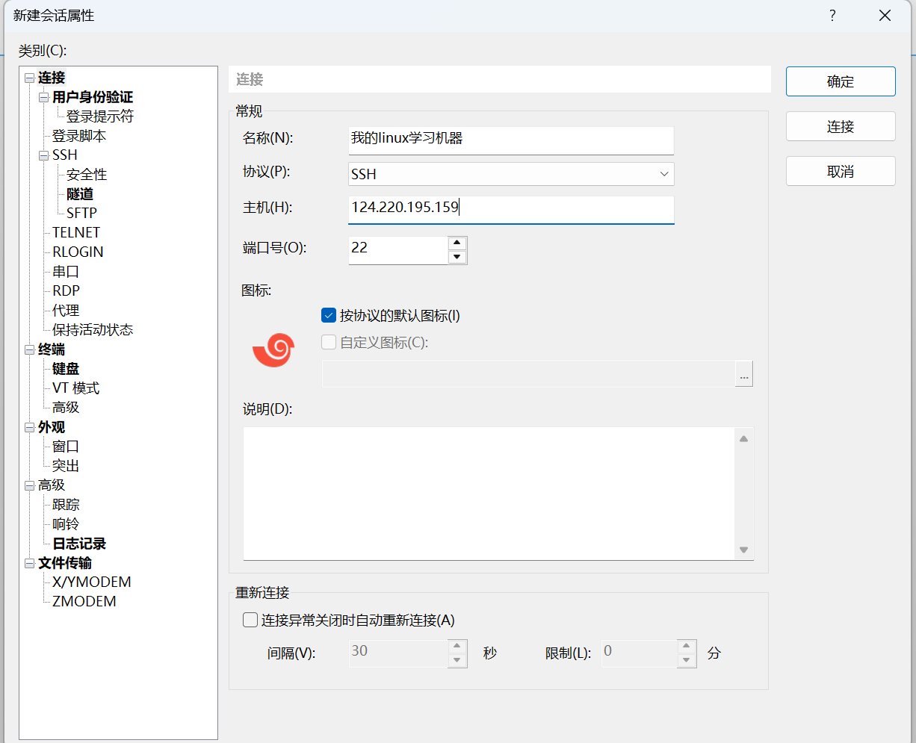The image size is (916, 743).
Task: Click the description scrollbar down arrow
Action: pos(743,550)
